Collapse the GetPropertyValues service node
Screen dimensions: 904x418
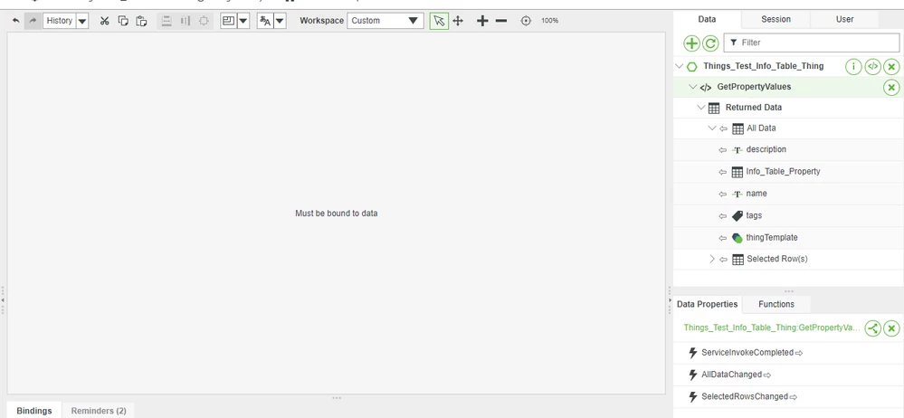click(692, 87)
